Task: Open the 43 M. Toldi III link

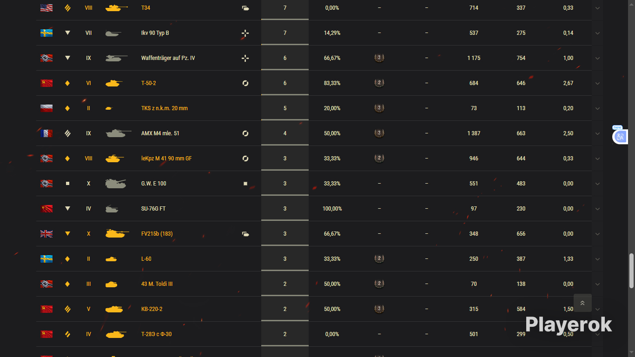Action: [157, 284]
